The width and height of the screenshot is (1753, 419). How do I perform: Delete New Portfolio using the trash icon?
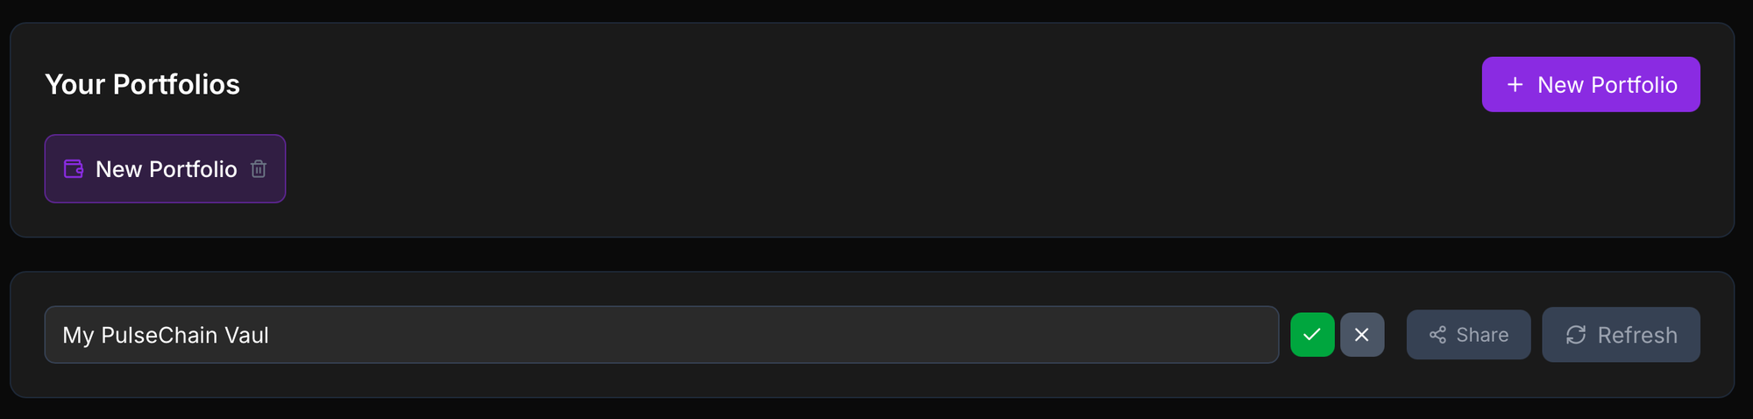pos(259,168)
